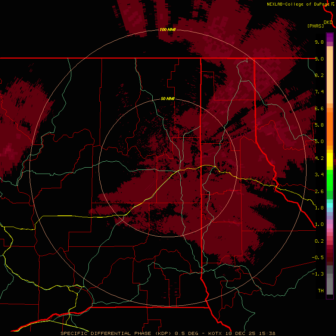Click the 4.2 scale label
This screenshot has width=336, height=336.
319,158
